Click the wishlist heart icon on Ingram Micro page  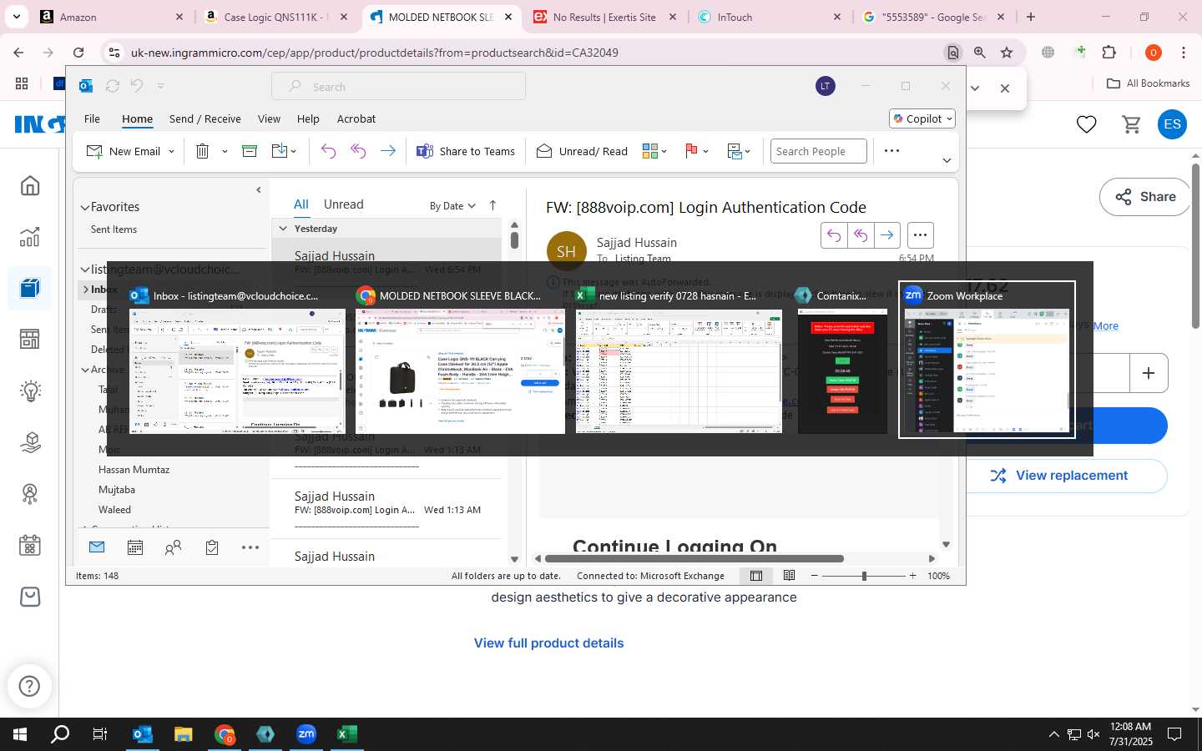(x=1086, y=124)
